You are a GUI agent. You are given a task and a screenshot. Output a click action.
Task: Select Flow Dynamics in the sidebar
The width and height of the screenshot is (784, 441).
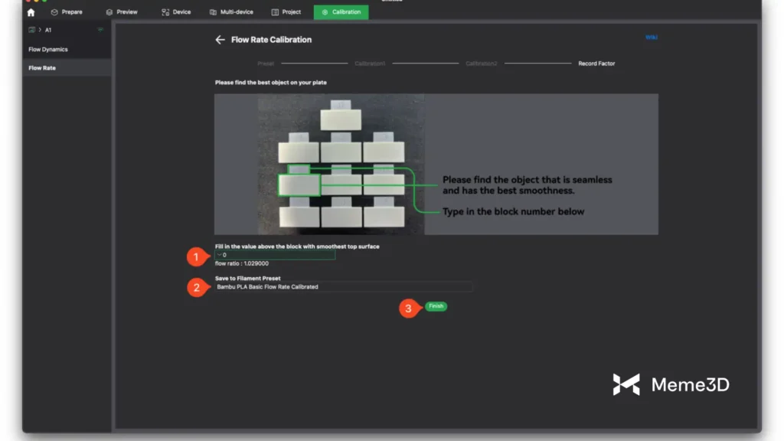48,50
